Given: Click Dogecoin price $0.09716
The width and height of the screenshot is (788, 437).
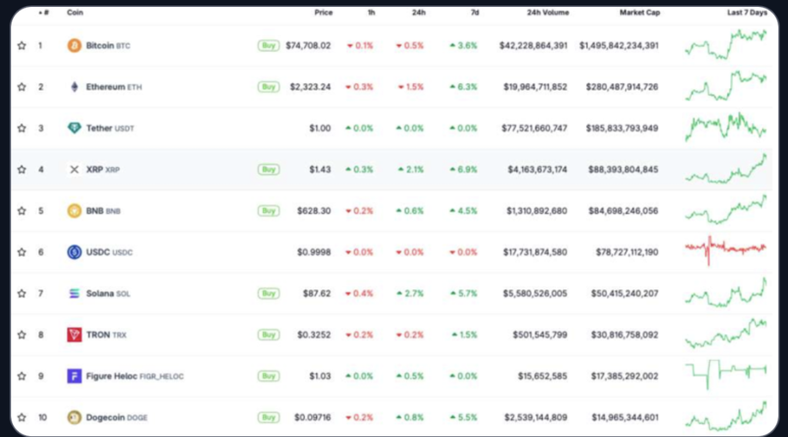Looking at the screenshot, I should (x=312, y=418).
